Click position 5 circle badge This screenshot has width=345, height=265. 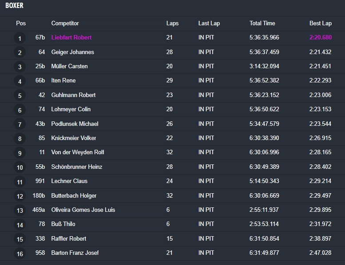tap(20, 96)
